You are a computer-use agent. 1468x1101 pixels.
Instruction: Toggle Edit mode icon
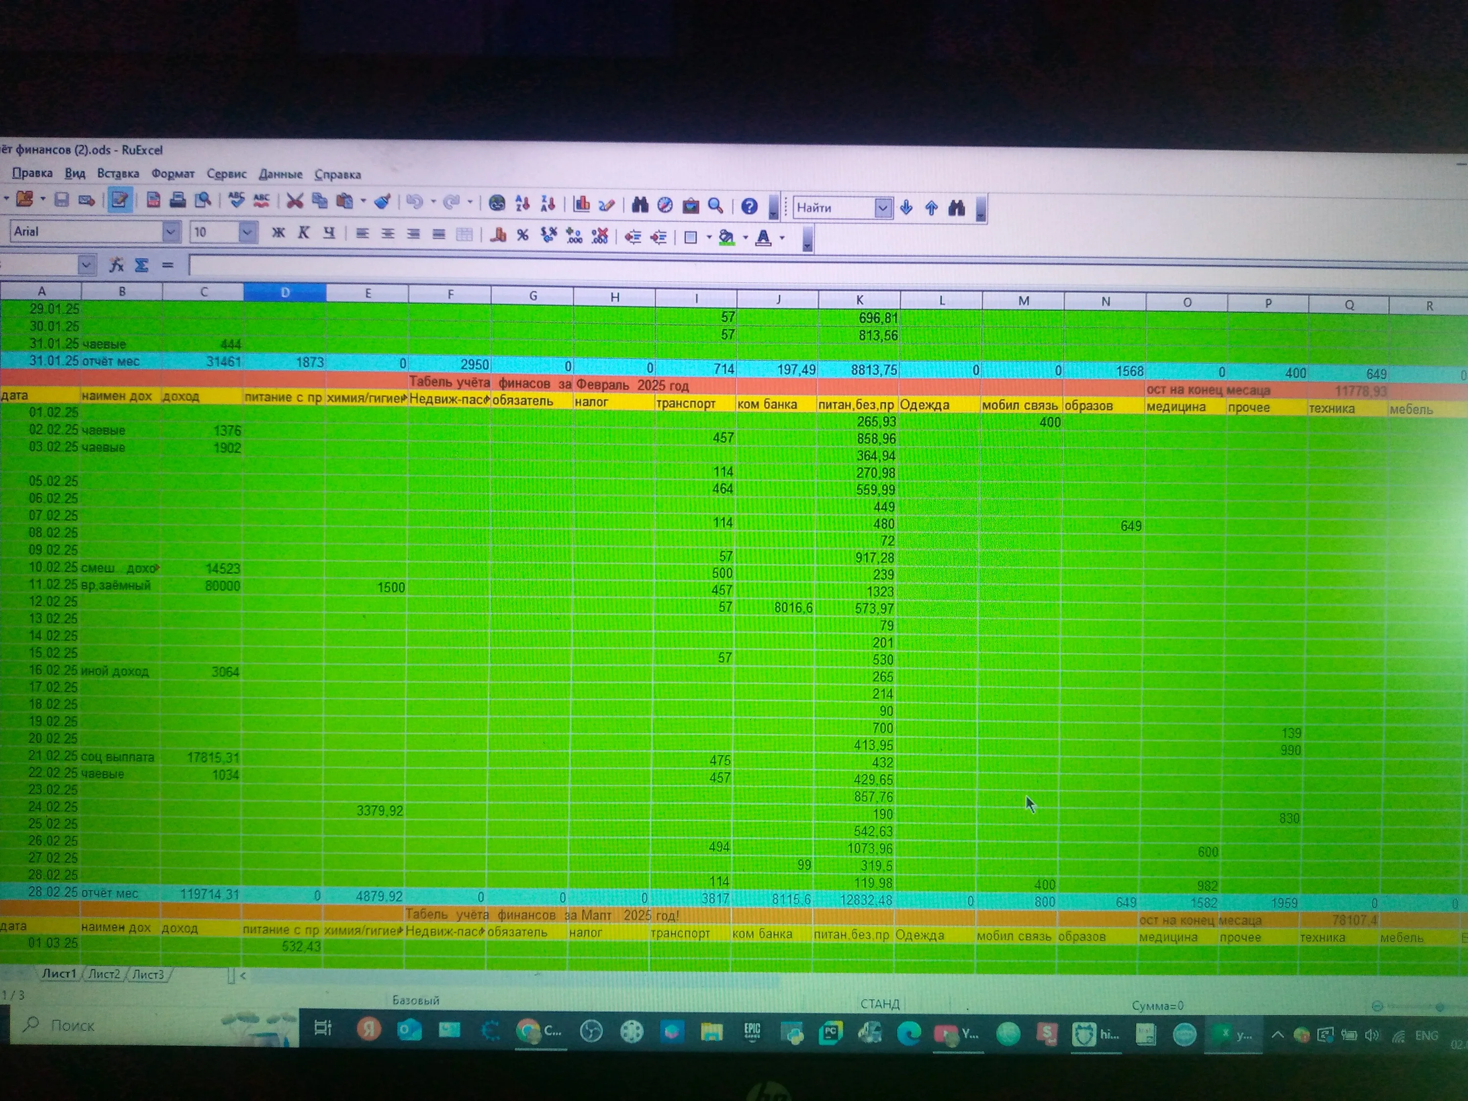click(x=119, y=199)
